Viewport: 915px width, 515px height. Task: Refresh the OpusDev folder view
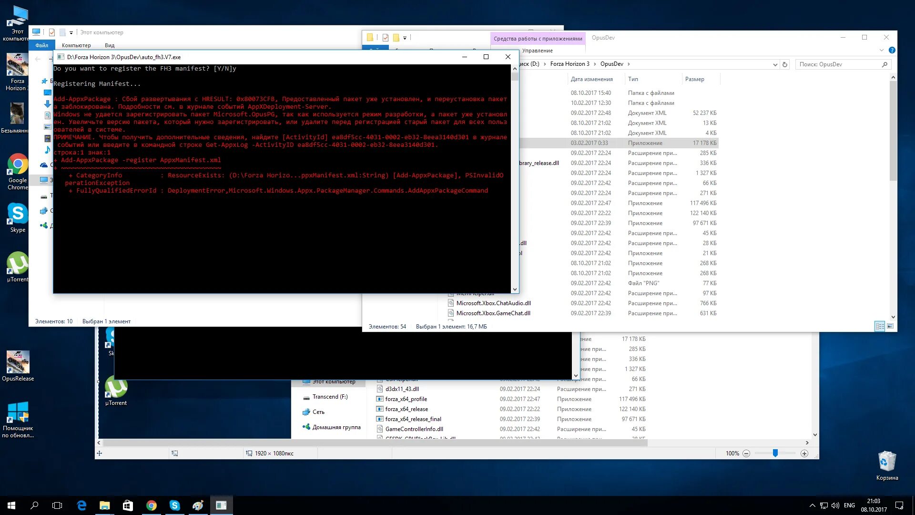click(x=785, y=64)
